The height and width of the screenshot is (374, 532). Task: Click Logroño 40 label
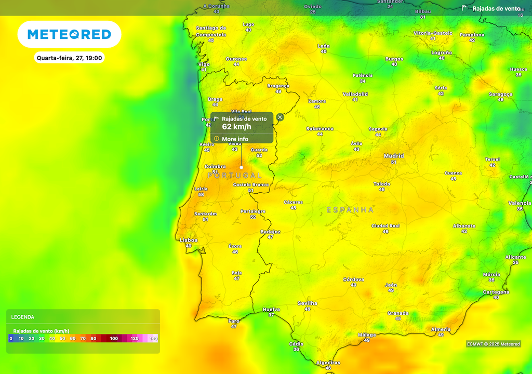coord(442,55)
